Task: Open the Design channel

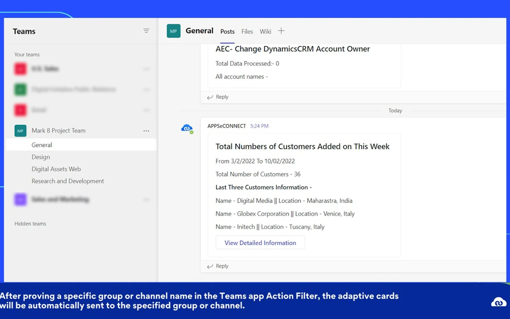Action: 41,157
